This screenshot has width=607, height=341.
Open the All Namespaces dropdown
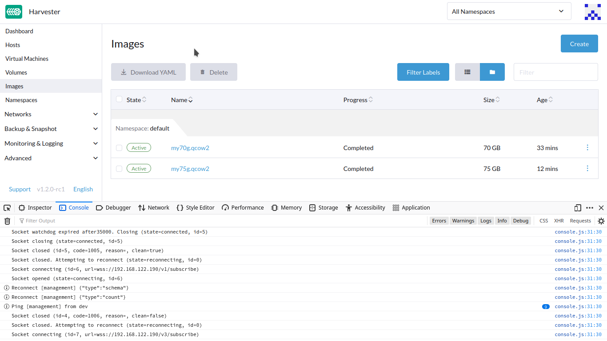pos(508,11)
